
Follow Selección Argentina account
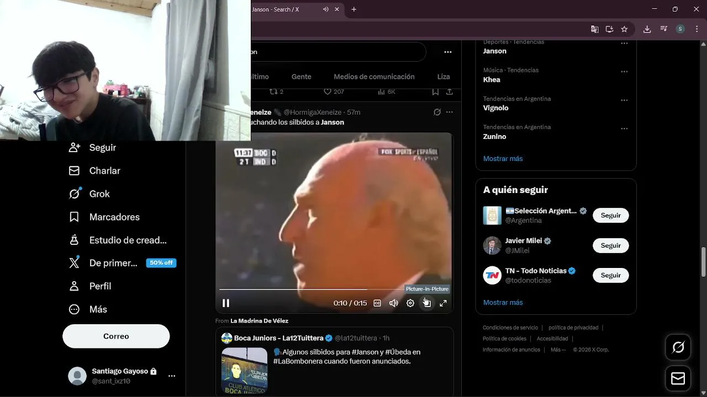point(611,216)
